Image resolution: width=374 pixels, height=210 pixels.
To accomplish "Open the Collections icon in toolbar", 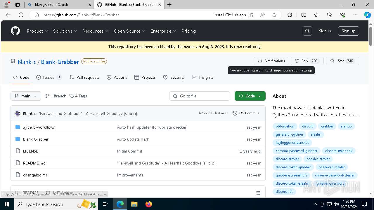I will pyautogui.click(x=330, y=15).
